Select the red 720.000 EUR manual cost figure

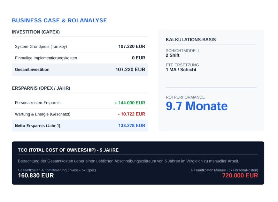(x=240, y=176)
